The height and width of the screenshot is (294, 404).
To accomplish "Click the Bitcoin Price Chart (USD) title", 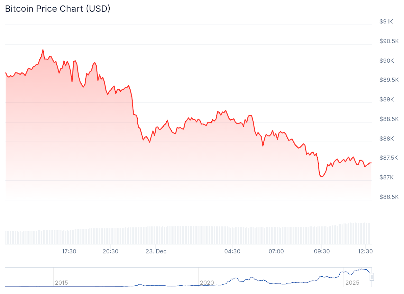I will (58, 9).
